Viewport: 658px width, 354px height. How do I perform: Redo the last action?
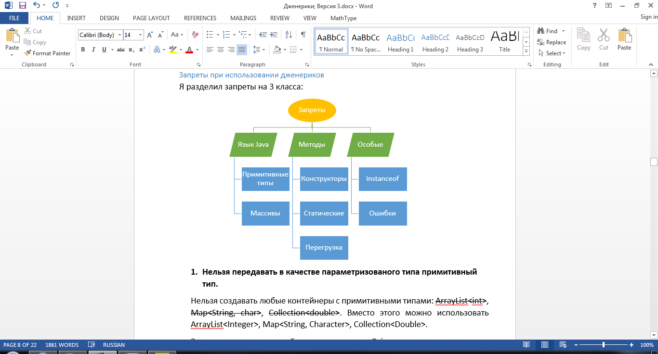click(x=55, y=6)
